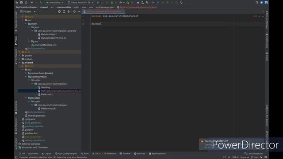Open the Build Variants side tab
Screen dimensions: 283x159
click(x=16, y=126)
